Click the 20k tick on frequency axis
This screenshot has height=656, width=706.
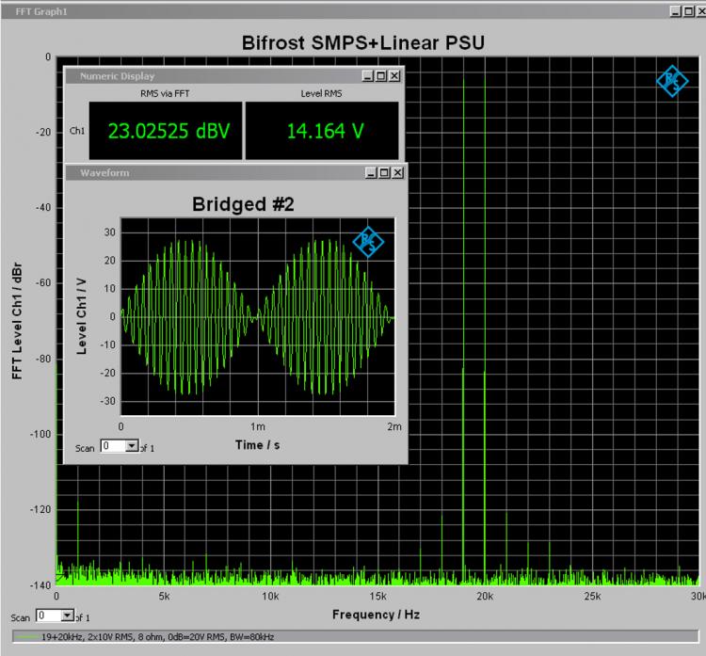(485, 596)
